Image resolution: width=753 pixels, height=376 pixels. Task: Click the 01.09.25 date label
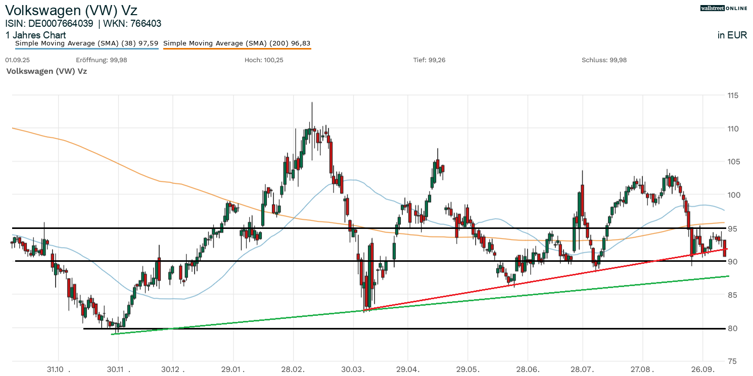tap(17, 60)
